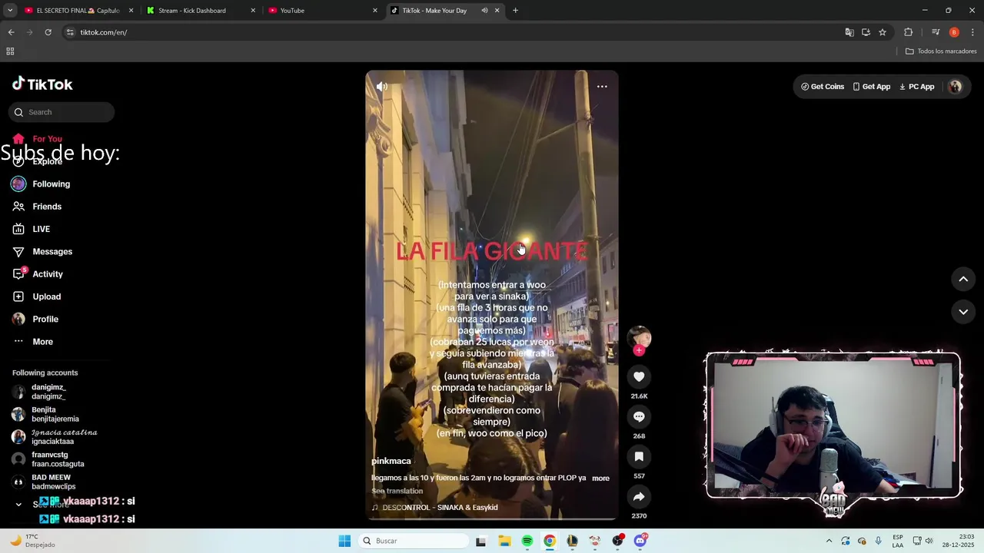Open the volume control in system tray
This screenshot has width=984, height=553.
click(x=929, y=541)
